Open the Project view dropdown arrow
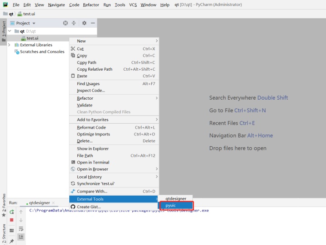 coord(34,23)
